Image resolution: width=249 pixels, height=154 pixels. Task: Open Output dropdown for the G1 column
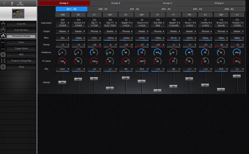[x=205, y=31]
